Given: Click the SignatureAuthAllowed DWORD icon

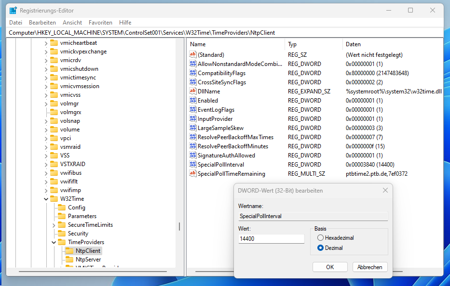Looking at the screenshot, I should click(193, 155).
